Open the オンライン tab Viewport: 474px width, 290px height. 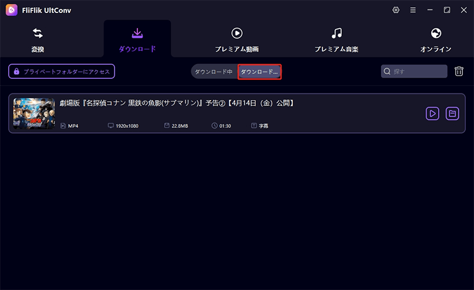(435, 39)
